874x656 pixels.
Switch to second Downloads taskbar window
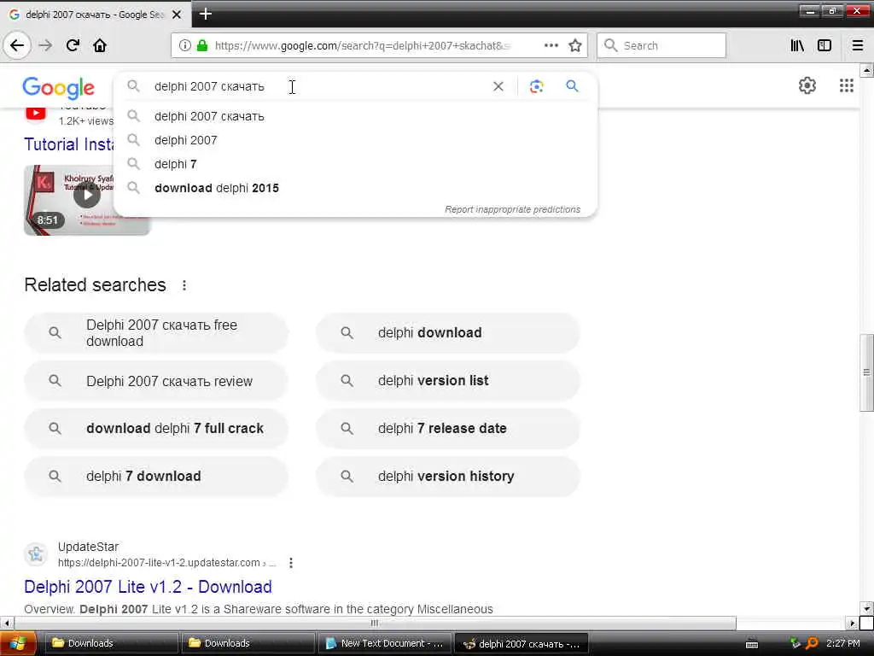(248, 643)
